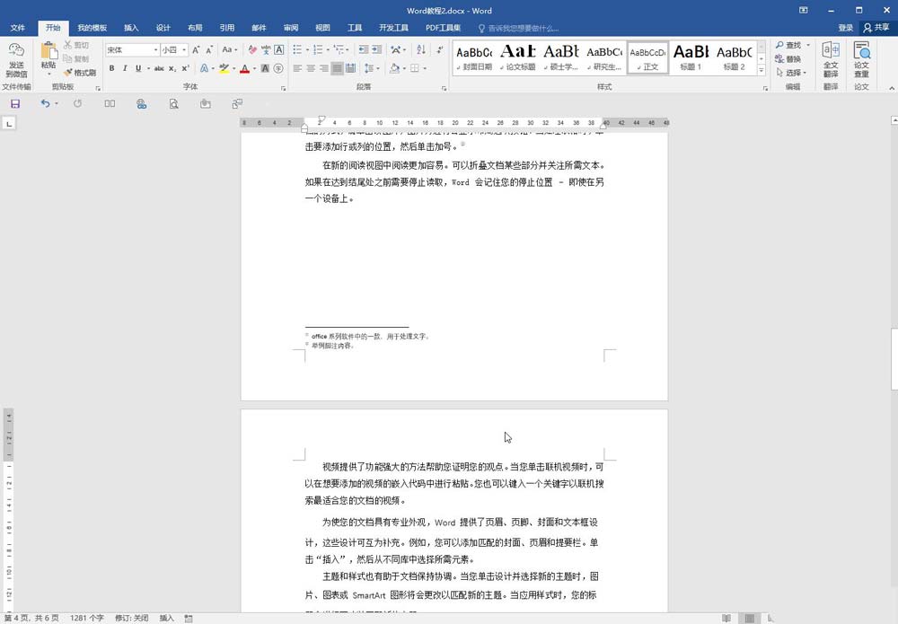
Task: Apply the 标题 1 heading style
Action: pos(691,57)
